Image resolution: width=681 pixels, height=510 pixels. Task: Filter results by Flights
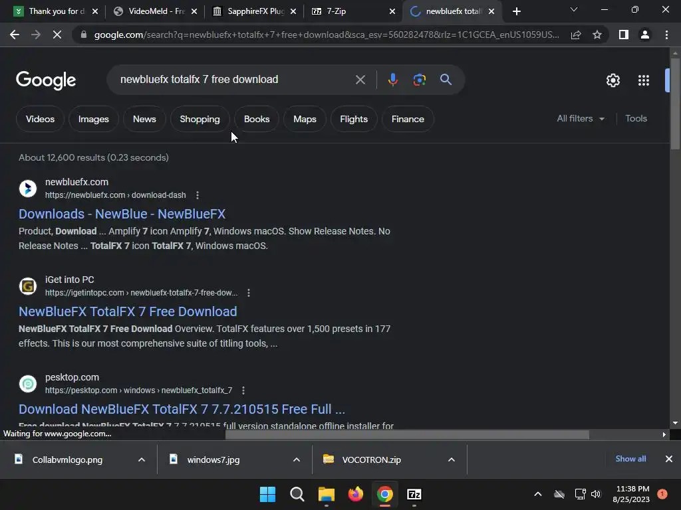[x=354, y=119]
